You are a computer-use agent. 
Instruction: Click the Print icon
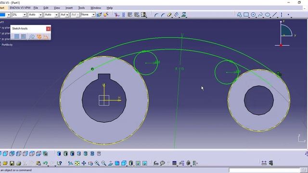click(x=18, y=163)
